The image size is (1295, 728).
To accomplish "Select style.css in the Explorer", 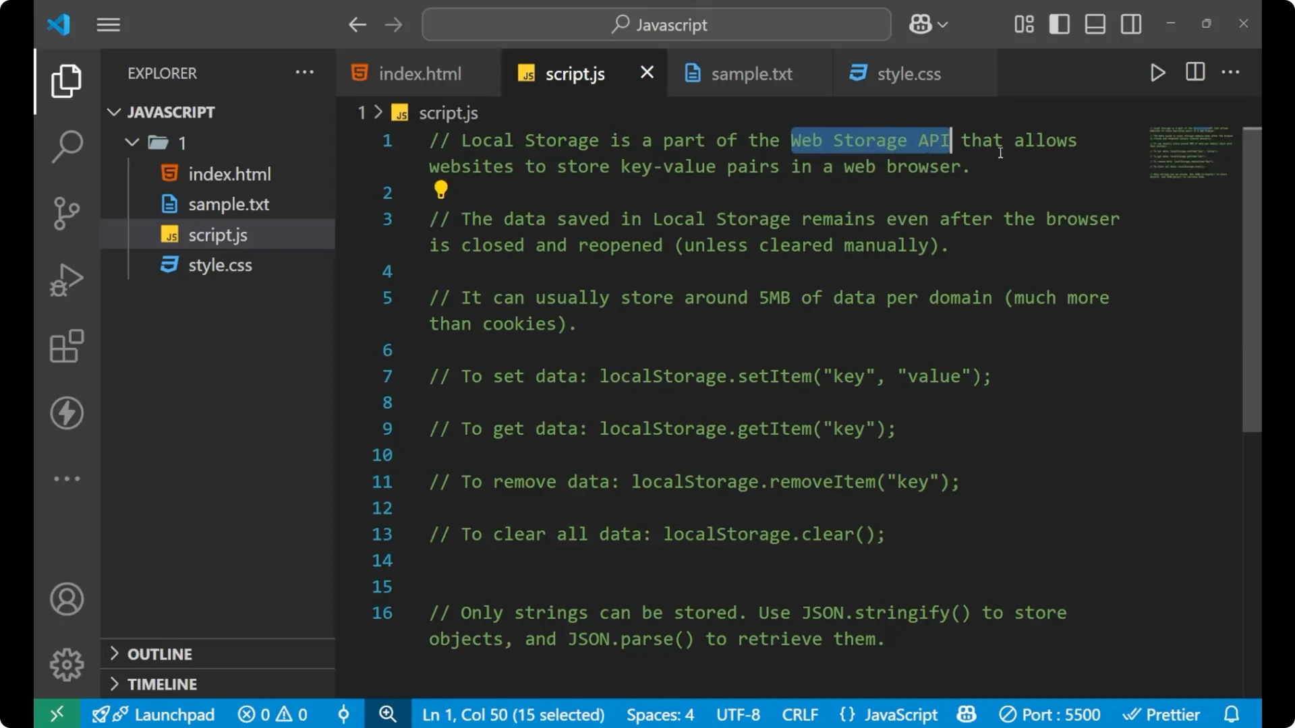I will point(219,264).
